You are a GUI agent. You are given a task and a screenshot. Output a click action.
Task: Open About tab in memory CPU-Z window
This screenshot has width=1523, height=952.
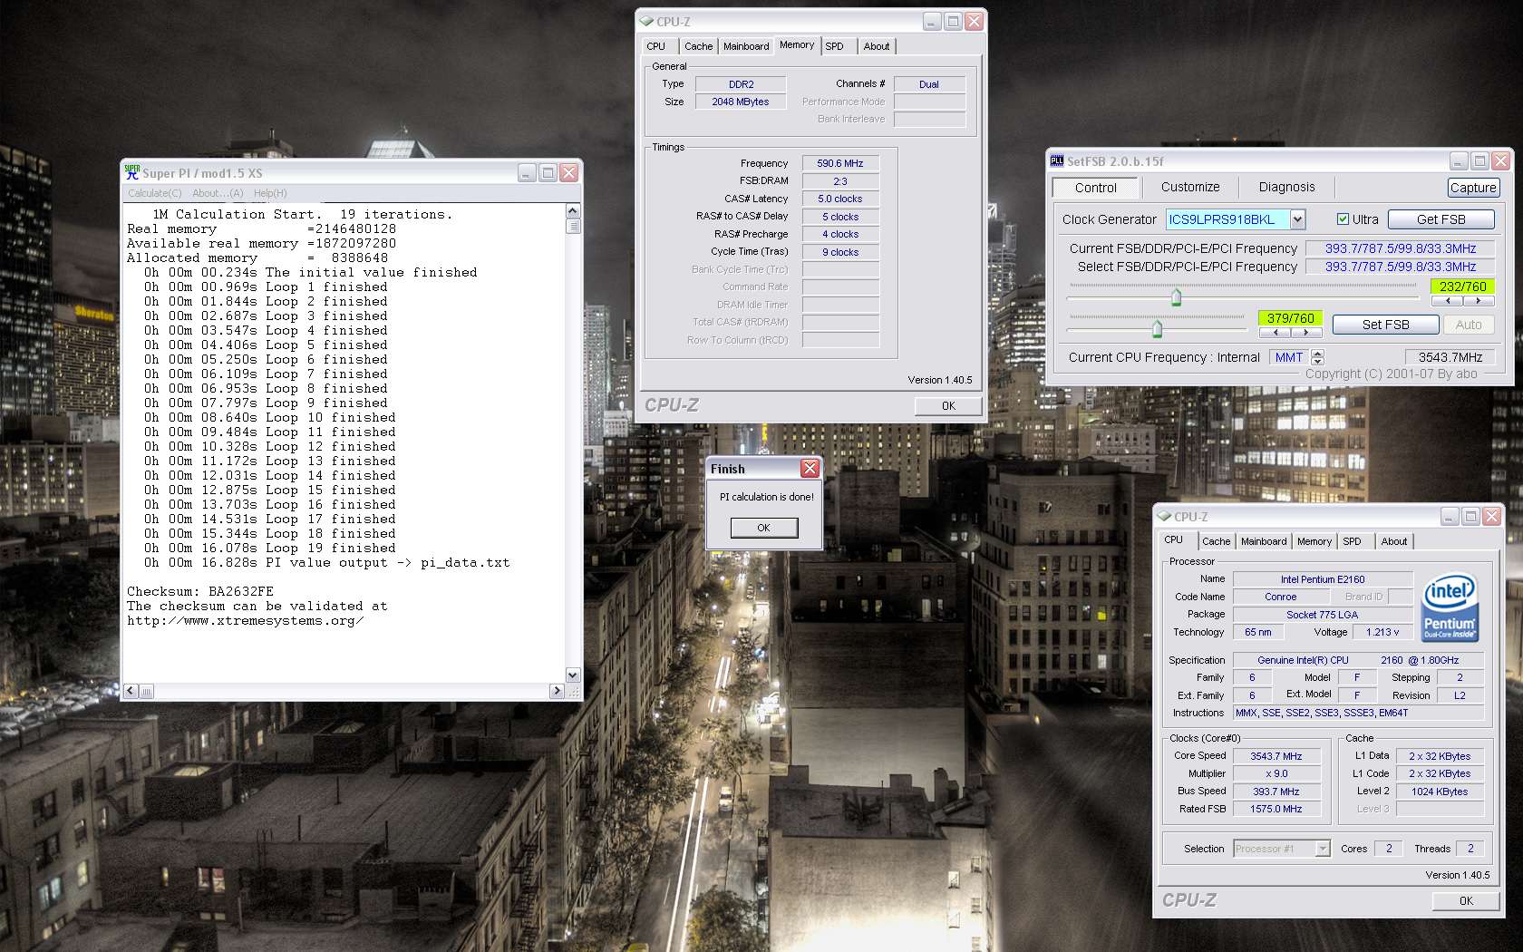877,46
